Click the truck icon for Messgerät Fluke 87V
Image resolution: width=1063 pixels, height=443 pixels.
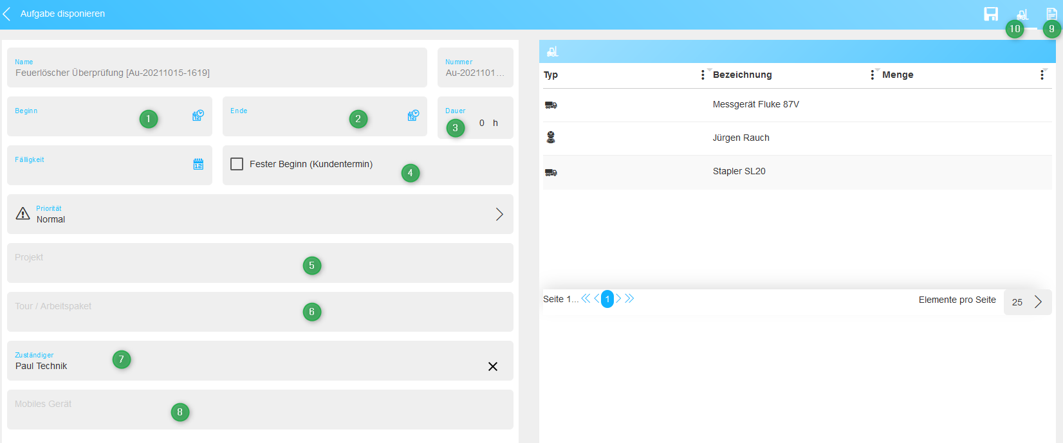tap(551, 105)
